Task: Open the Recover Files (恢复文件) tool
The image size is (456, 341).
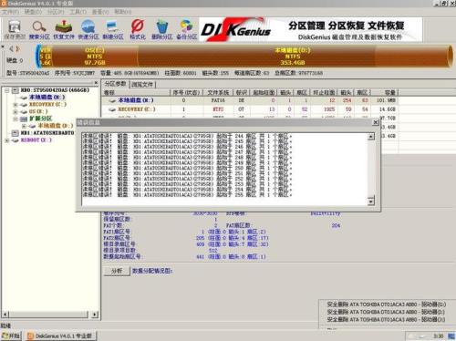Action: [64, 29]
